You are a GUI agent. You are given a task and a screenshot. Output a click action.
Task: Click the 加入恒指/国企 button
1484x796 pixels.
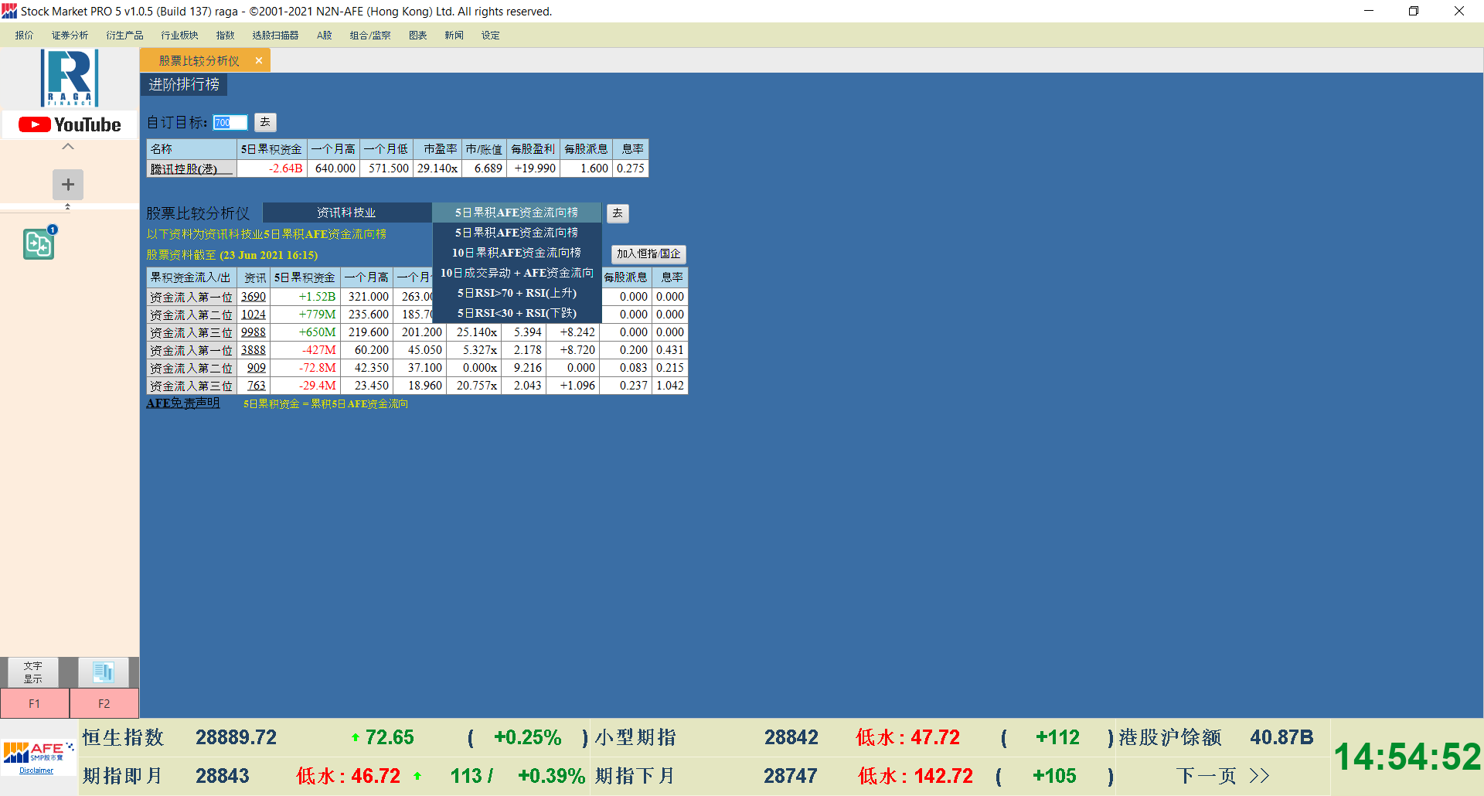click(648, 253)
